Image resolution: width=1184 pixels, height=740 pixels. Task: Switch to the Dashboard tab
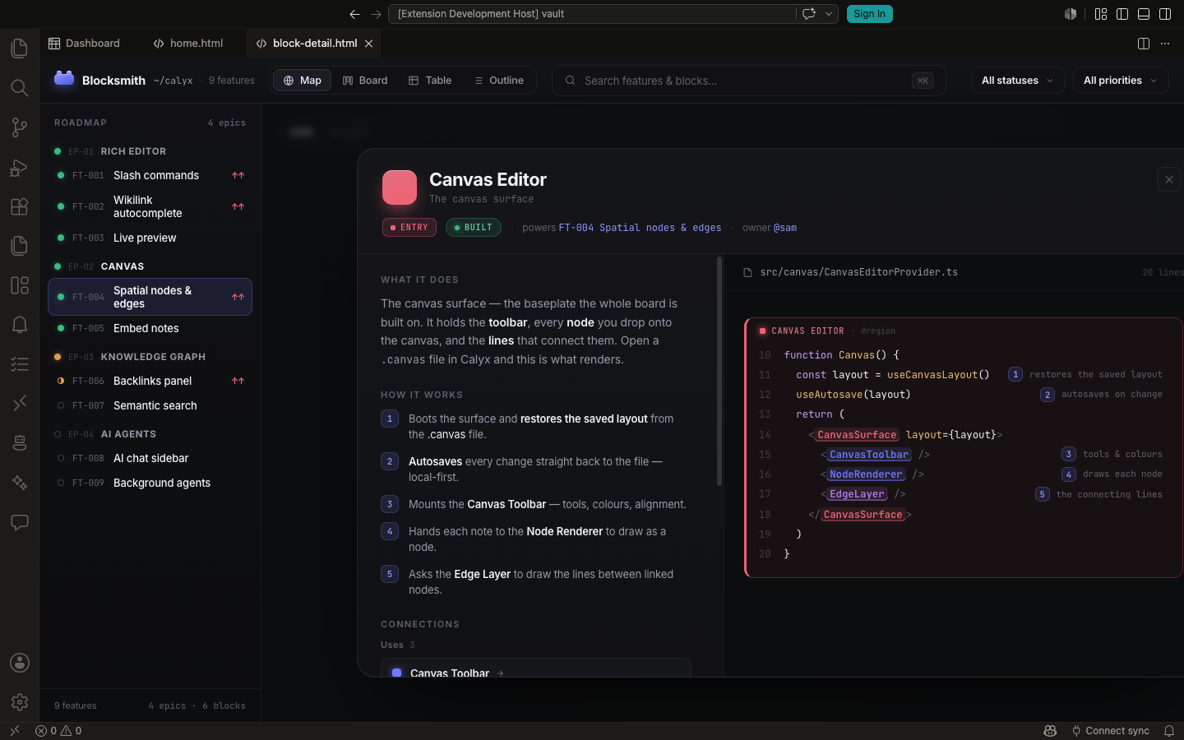tap(84, 44)
